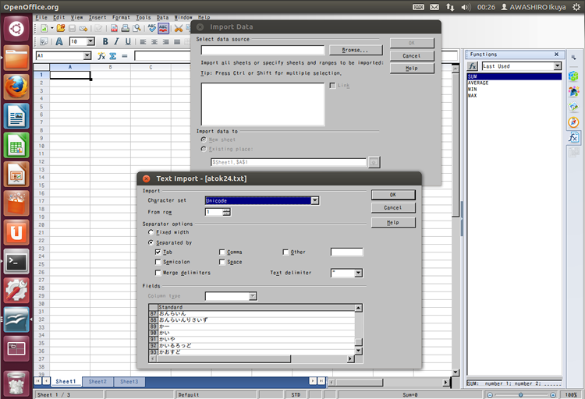This screenshot has height=399, width=585.
Task: Align cell contents right
Action: pyautogui.click(x=165, y=42)
